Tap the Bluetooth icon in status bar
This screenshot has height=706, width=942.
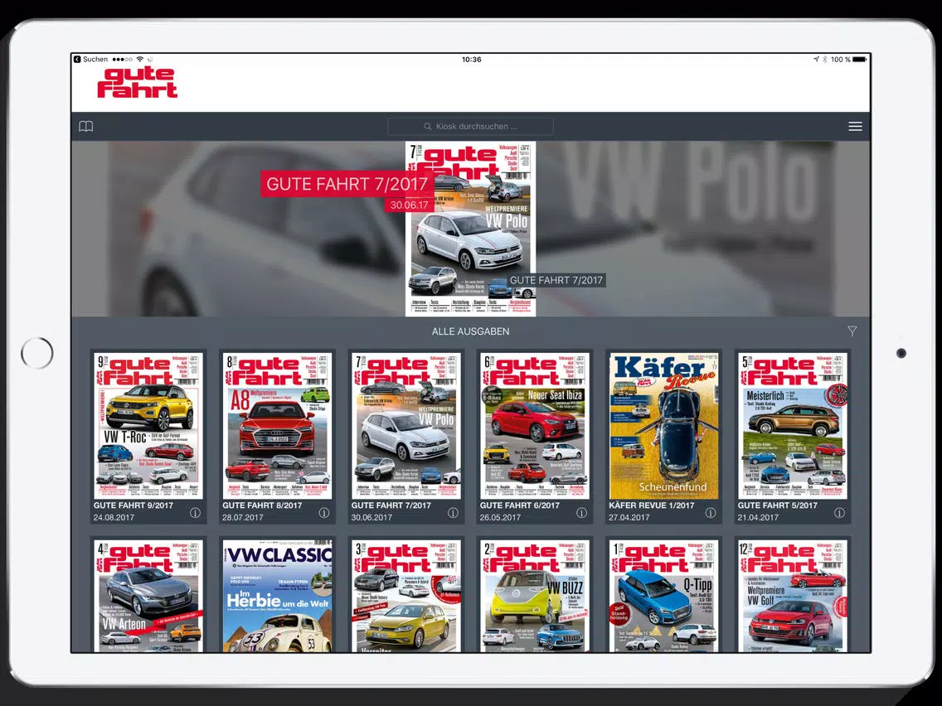point(825,59)
